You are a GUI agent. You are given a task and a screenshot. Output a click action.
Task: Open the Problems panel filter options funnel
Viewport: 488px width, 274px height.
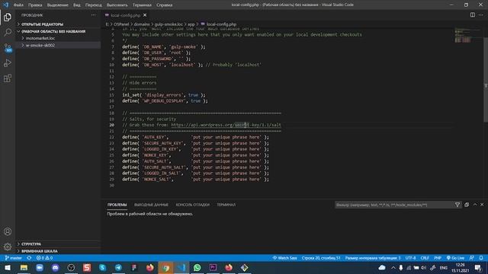(x=457, y=205)
